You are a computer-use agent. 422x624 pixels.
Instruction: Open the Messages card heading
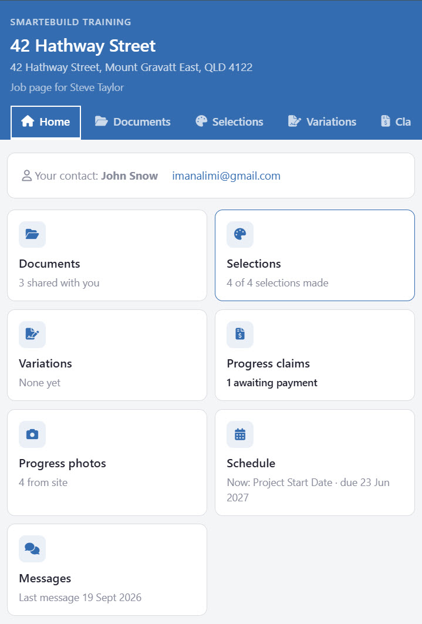(x=45, y=579)
